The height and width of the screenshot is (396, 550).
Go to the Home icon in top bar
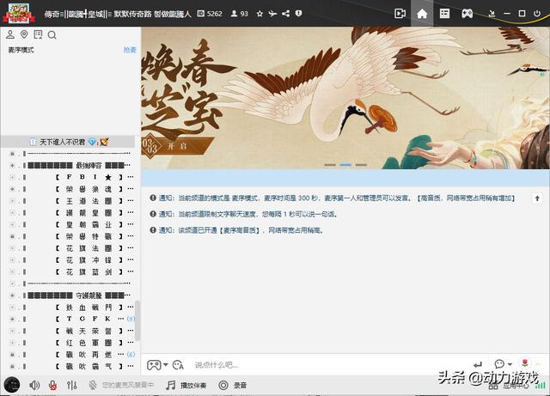pyautogui.click(x=422, y=14)
